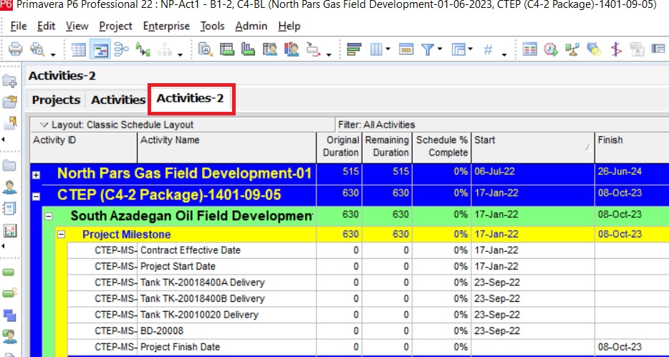The image size is (669, 357).
Task: Click the Level Resources icon
Action: pyautogui.click(x=572, y=49)
